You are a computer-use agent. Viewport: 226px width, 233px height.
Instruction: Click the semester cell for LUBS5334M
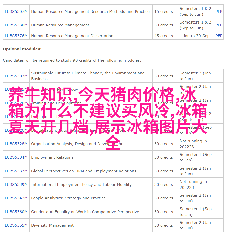pos(195,157)
